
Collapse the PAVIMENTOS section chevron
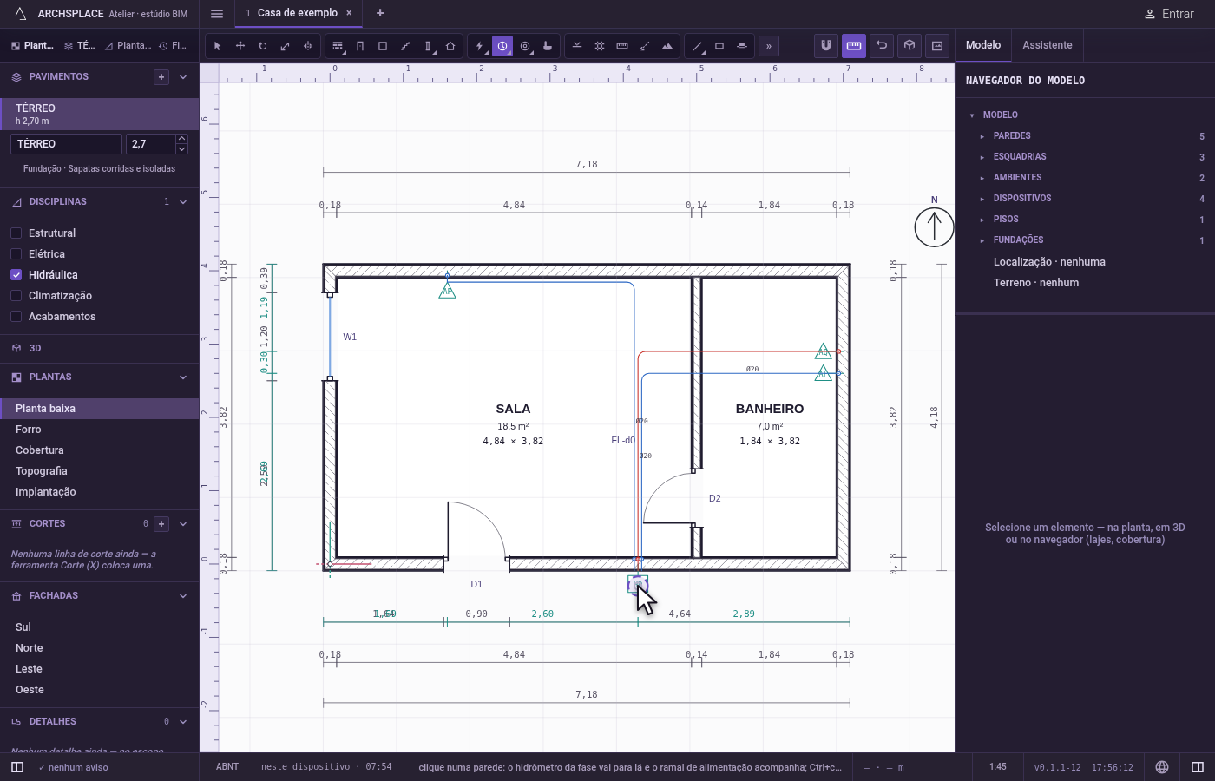183,77
